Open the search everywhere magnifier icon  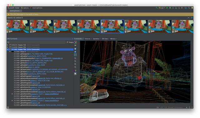189,8
